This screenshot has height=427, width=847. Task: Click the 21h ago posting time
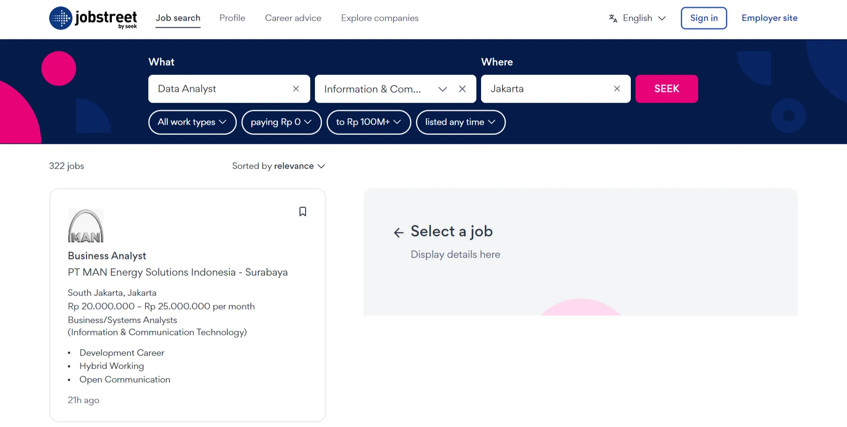83,400
